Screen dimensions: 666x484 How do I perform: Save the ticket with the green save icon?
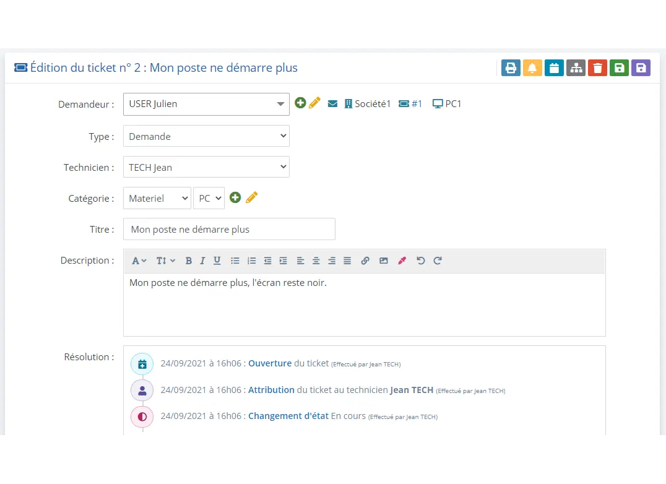coord(619,67)
